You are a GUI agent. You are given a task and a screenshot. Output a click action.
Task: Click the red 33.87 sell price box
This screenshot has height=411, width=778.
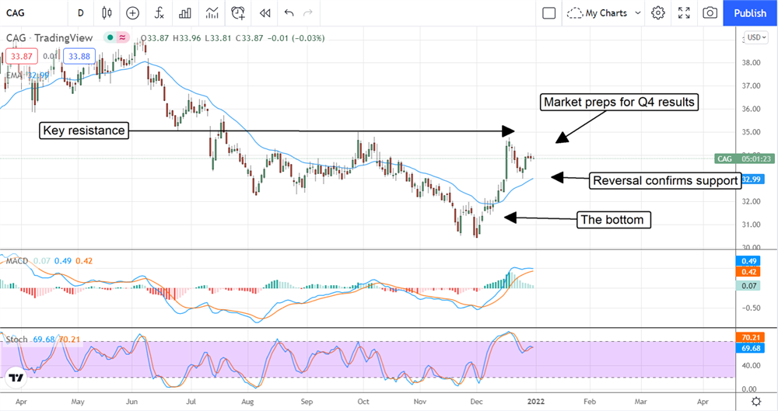(21, 57)
